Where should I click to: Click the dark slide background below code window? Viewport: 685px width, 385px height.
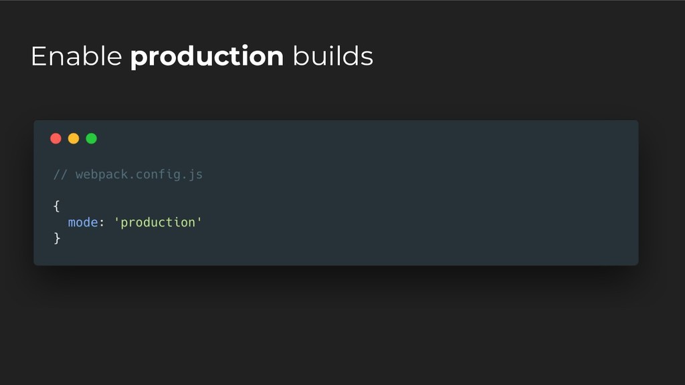pos(334,321)
